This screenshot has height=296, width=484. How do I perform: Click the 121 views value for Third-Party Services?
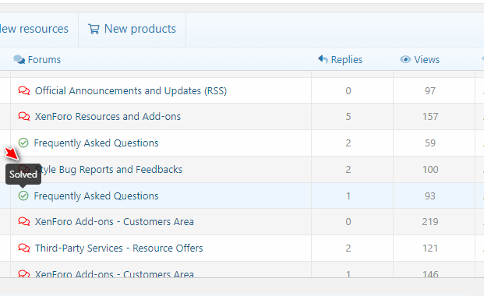(x=430, y=248)
